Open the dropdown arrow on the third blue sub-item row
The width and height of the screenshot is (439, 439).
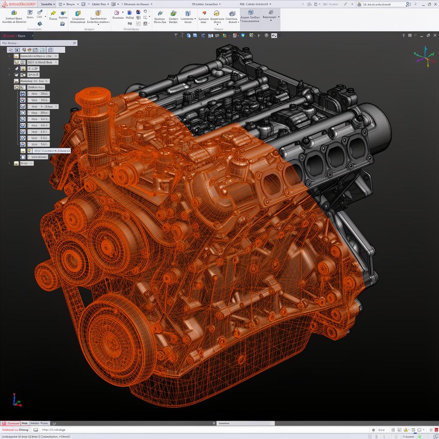click(56, 106)
